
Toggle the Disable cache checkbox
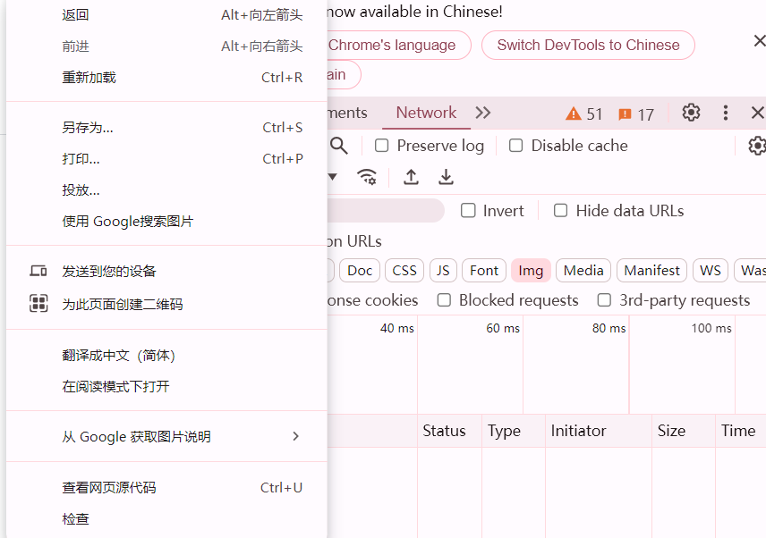(x=516, y=146)
